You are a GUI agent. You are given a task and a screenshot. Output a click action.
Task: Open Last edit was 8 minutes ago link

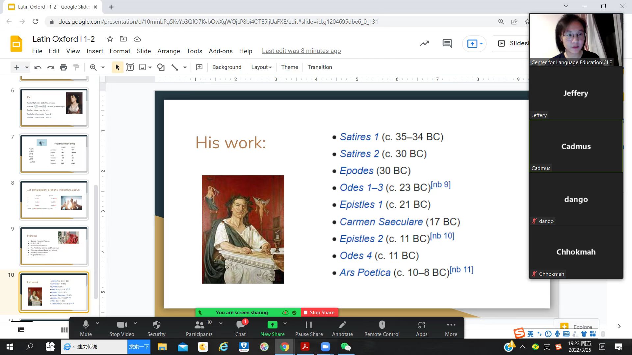click(x=301, y=51)
